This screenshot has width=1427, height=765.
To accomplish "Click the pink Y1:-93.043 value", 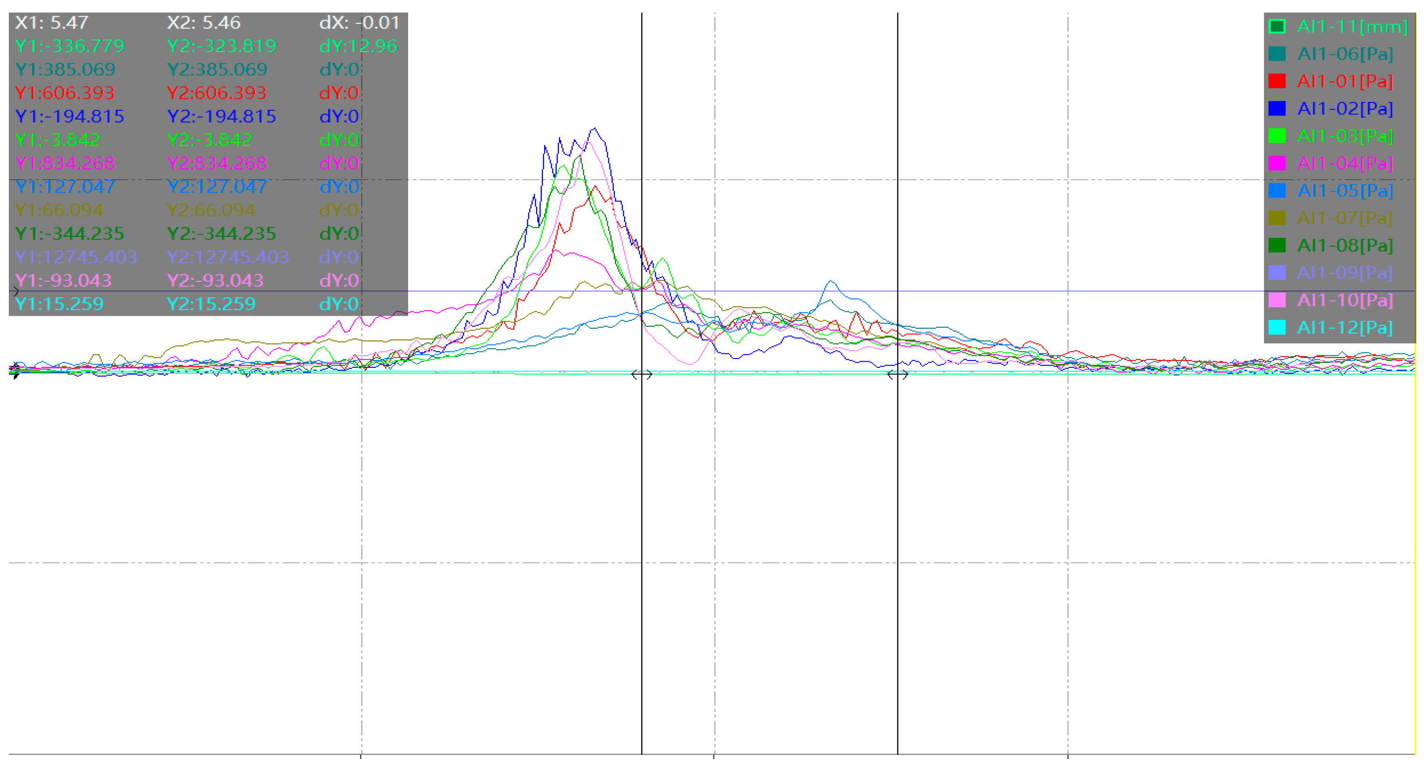I will click(x=63, y=281).
